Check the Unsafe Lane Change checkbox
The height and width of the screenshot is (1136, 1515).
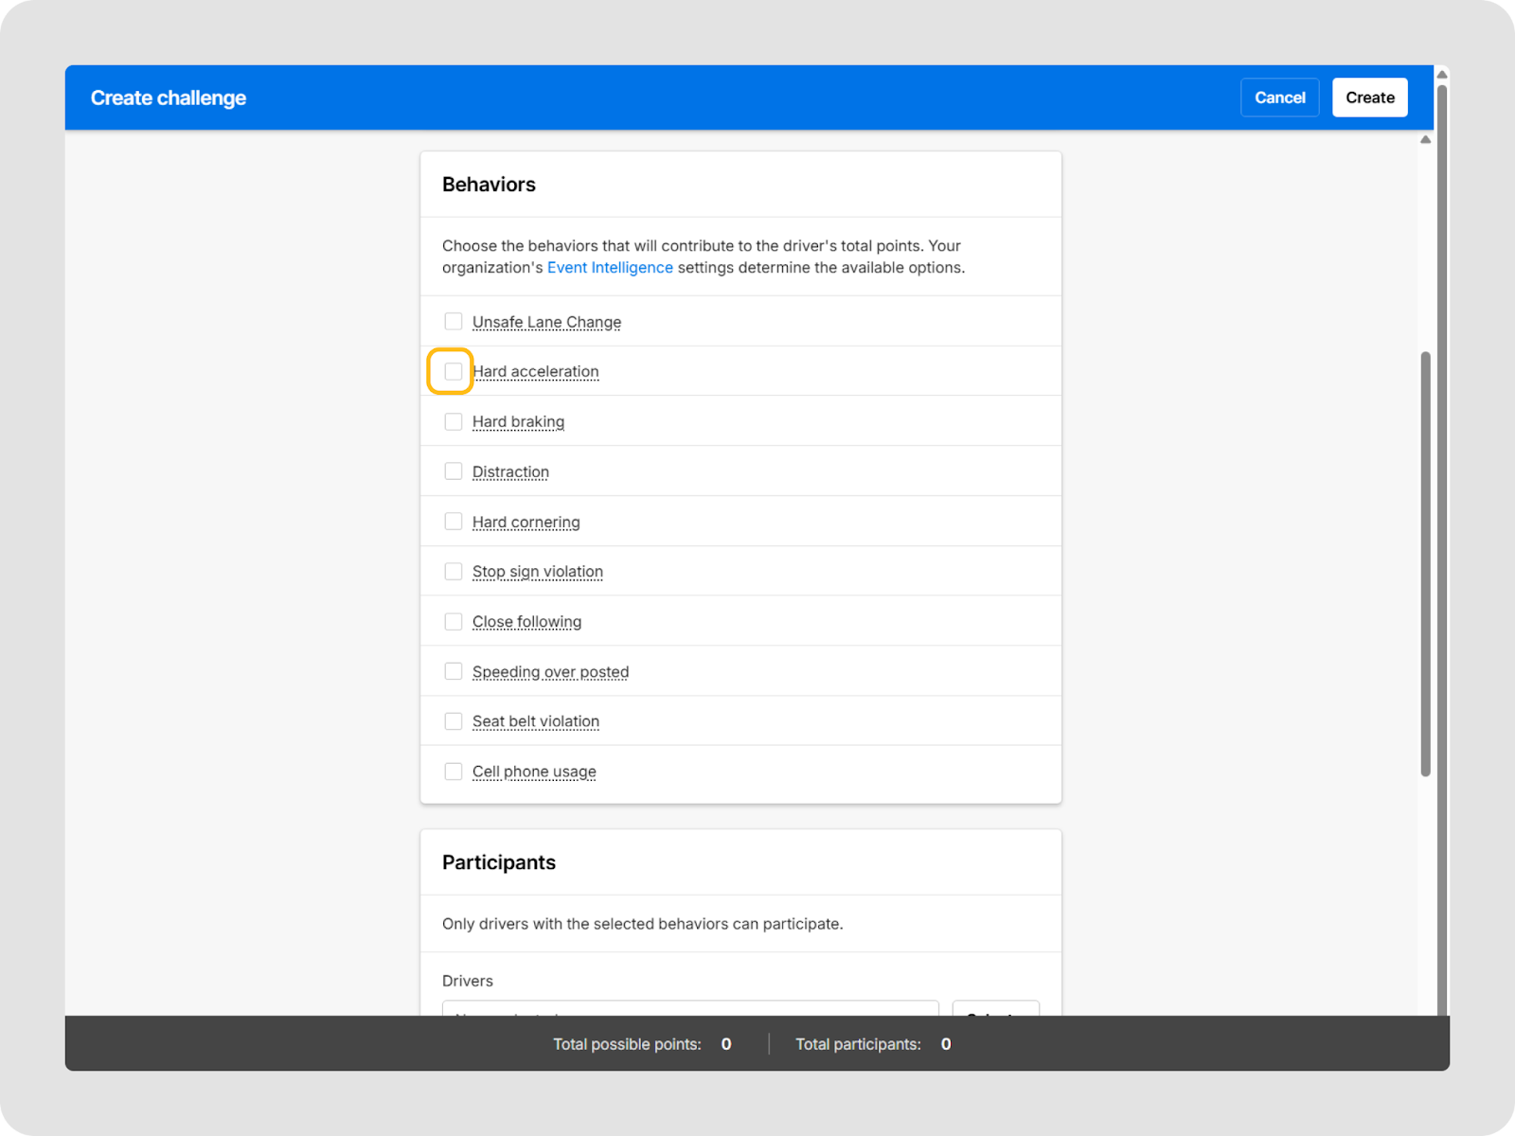click(454, 322)
